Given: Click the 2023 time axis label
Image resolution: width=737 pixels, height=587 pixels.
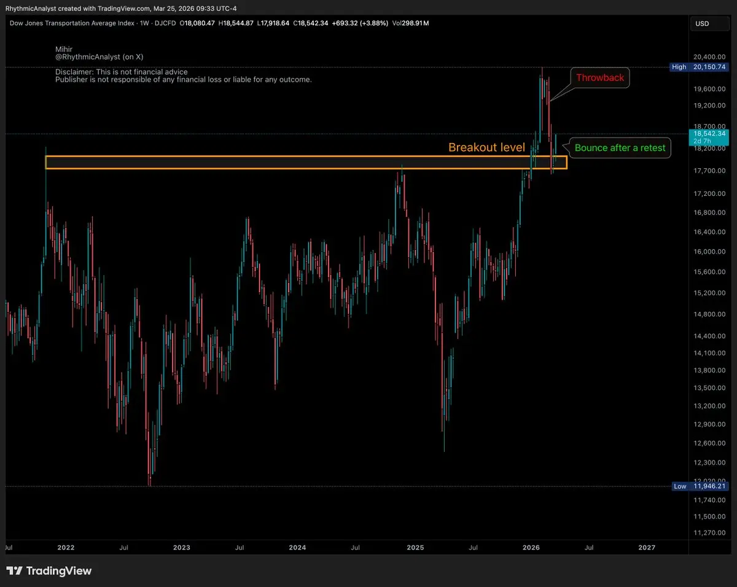Looking at the screenshot, I should [x=181, y=546].
